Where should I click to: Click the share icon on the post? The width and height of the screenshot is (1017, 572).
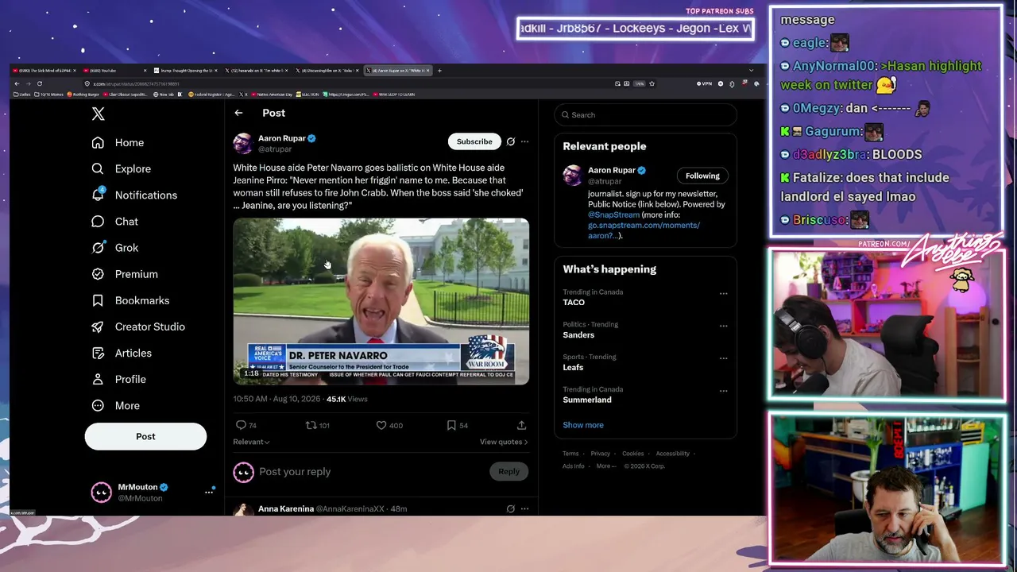tap(521, 425)
